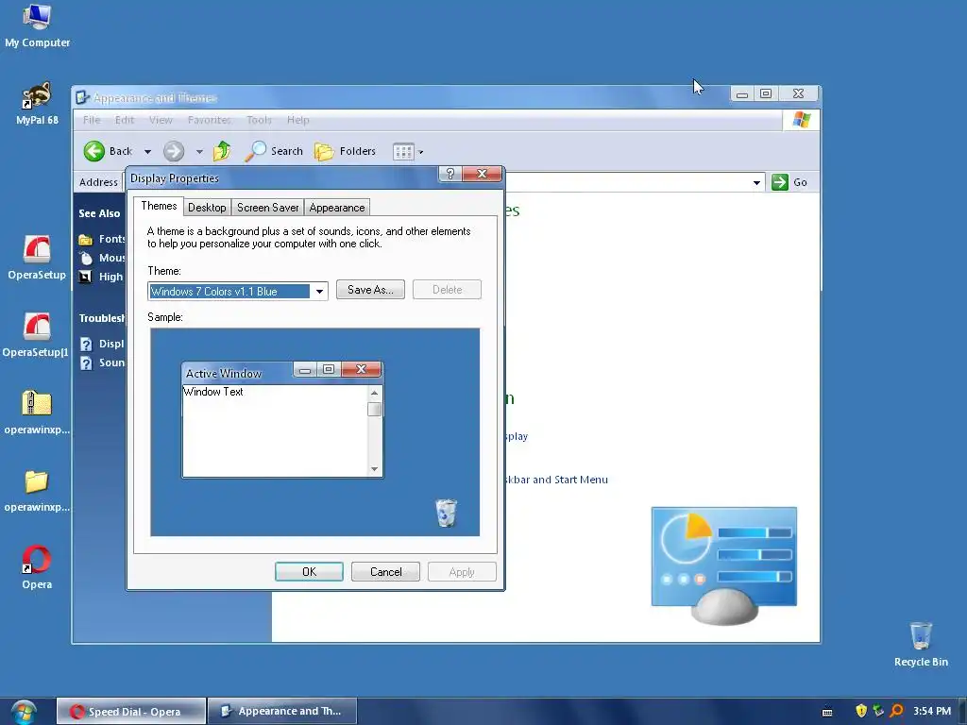The width and height of the screenshot is (967, 725).
Task: Switch to Appearance and Themes taskbar button
Action: pyautogui.click(x=282, y=712)
